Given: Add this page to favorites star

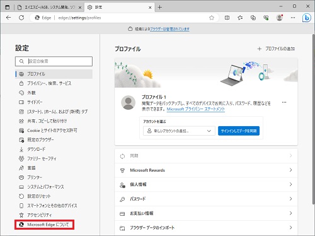Looking at the screenshot, I should pyautogui.click(x=212, y=18).
